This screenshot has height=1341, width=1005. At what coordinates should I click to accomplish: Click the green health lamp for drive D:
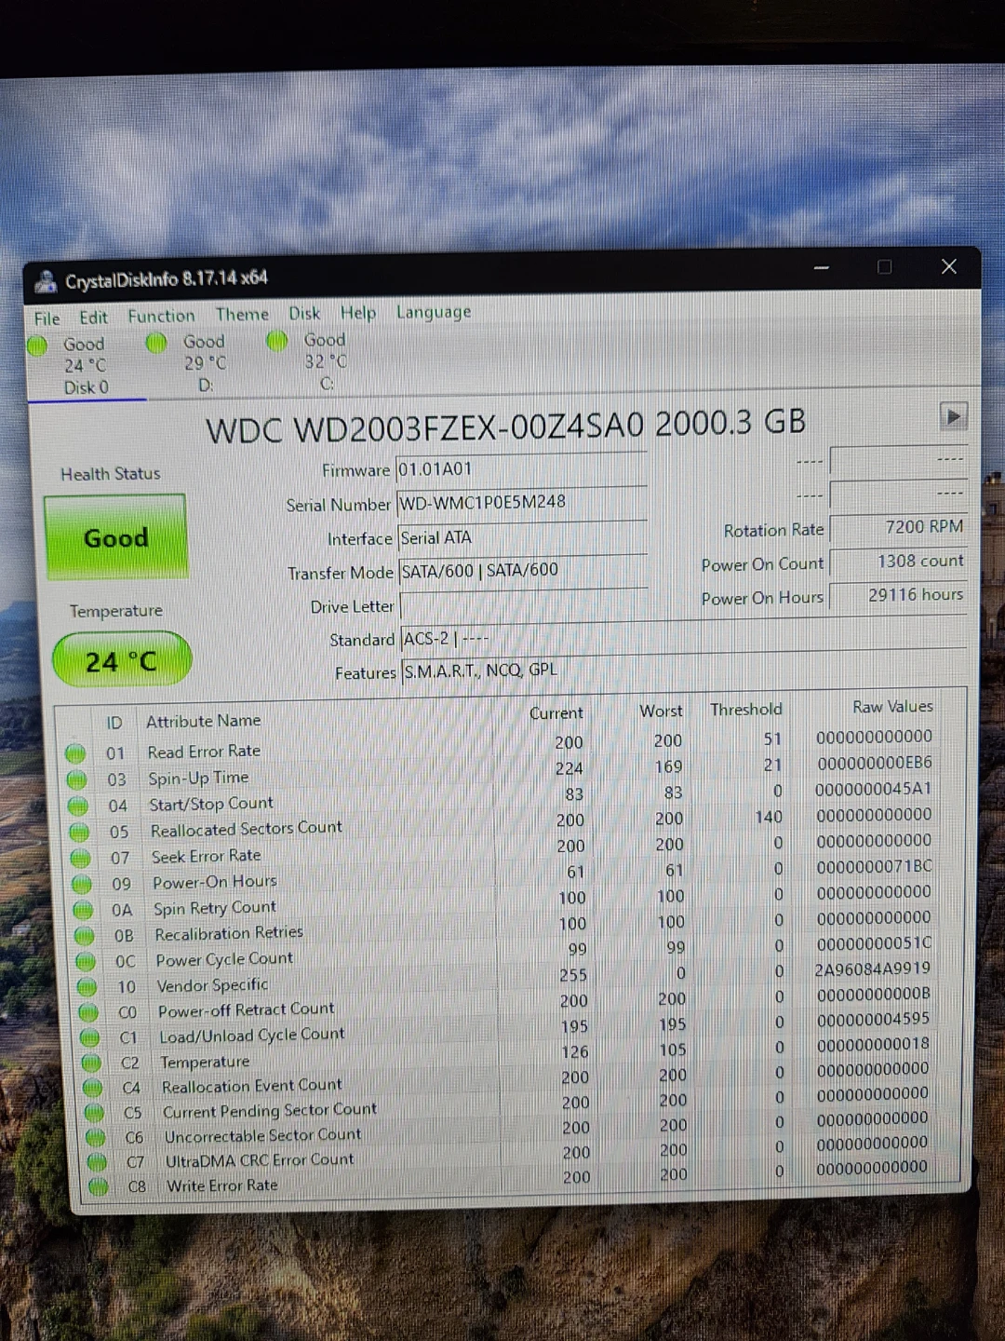155,343
